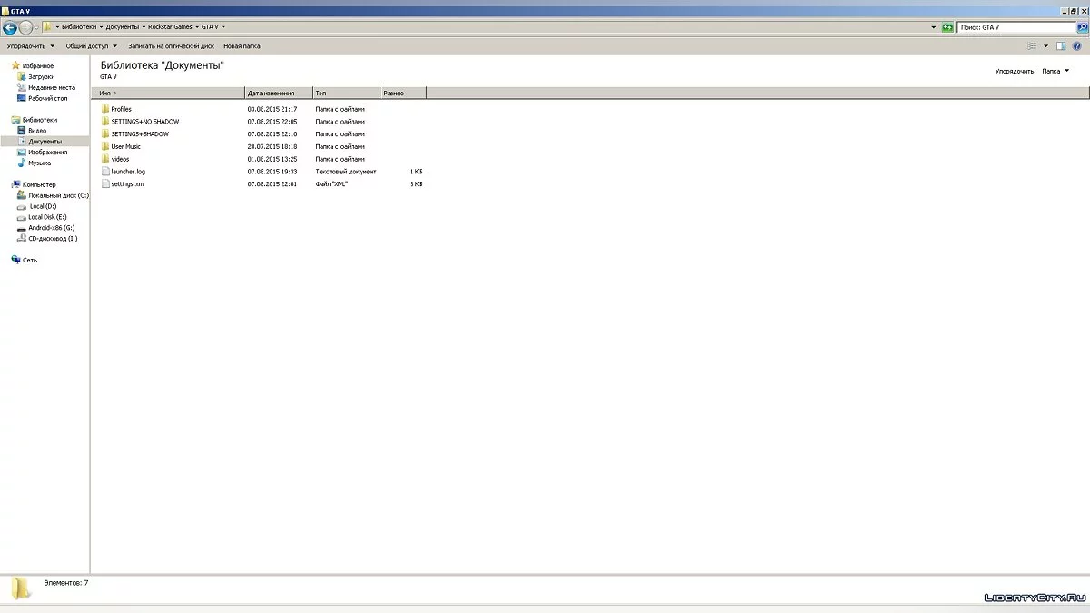1090x613 pixels.
Task: Open Локальный диск (C:) drive
Action: pos(53,195)
